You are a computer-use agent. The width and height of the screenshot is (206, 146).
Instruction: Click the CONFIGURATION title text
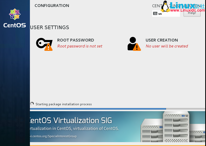52,6
